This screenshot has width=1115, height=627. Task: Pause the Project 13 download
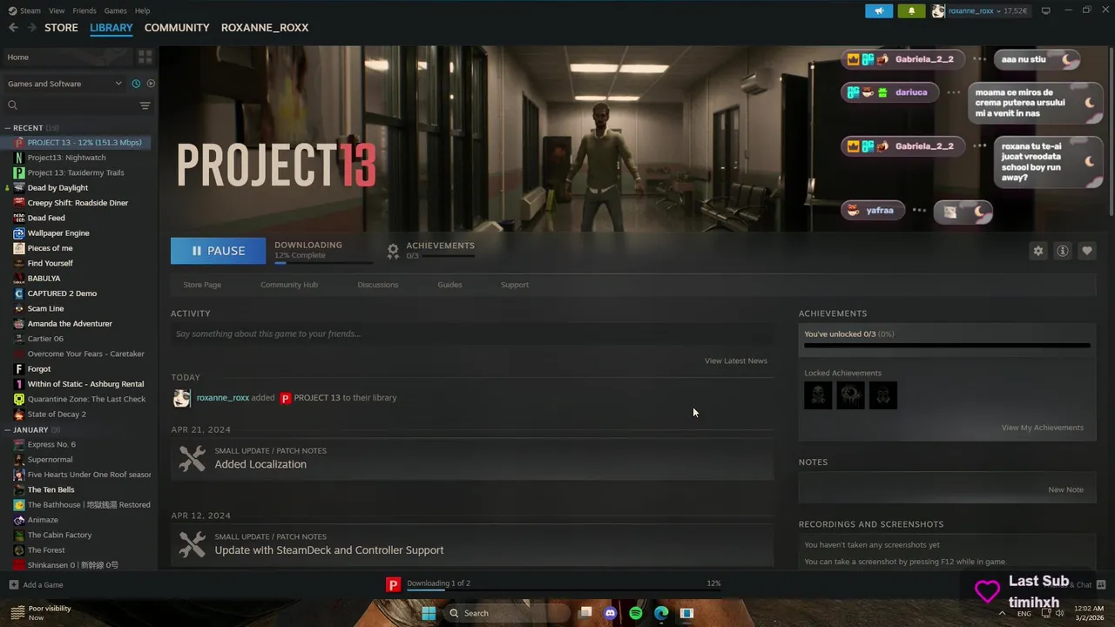point(218,251)
